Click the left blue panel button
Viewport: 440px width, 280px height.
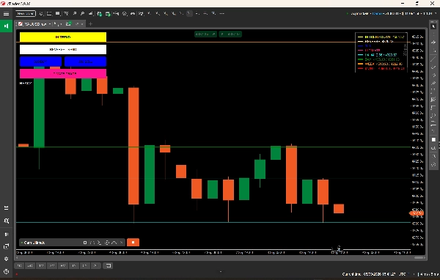click(40, 62)
